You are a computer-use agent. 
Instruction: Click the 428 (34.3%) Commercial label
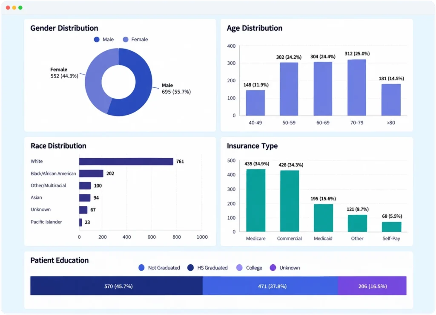pos(291,165)
